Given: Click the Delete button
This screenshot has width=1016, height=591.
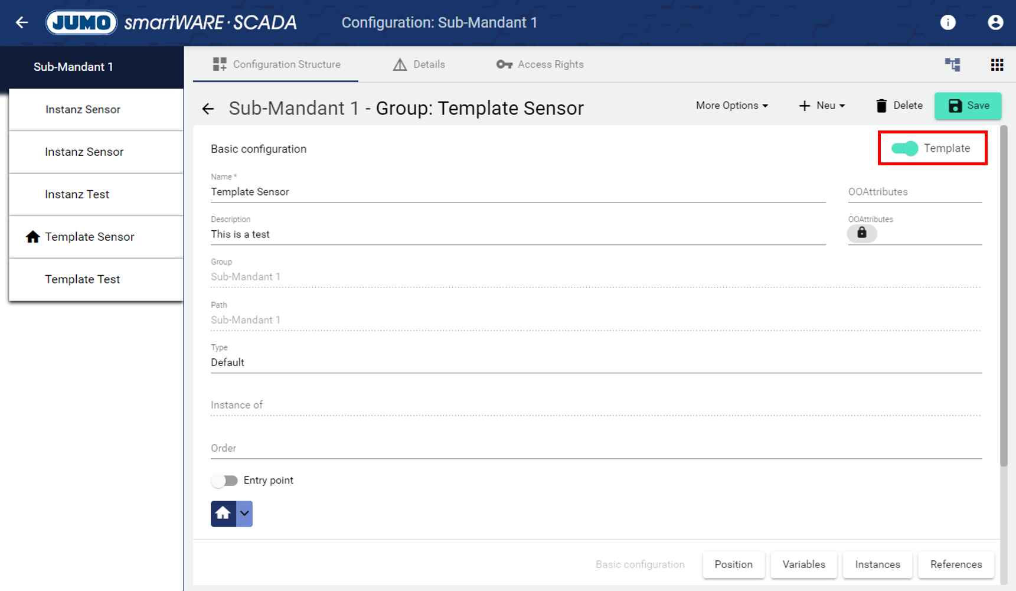Looking at the screenshot, I should (899, 106).
